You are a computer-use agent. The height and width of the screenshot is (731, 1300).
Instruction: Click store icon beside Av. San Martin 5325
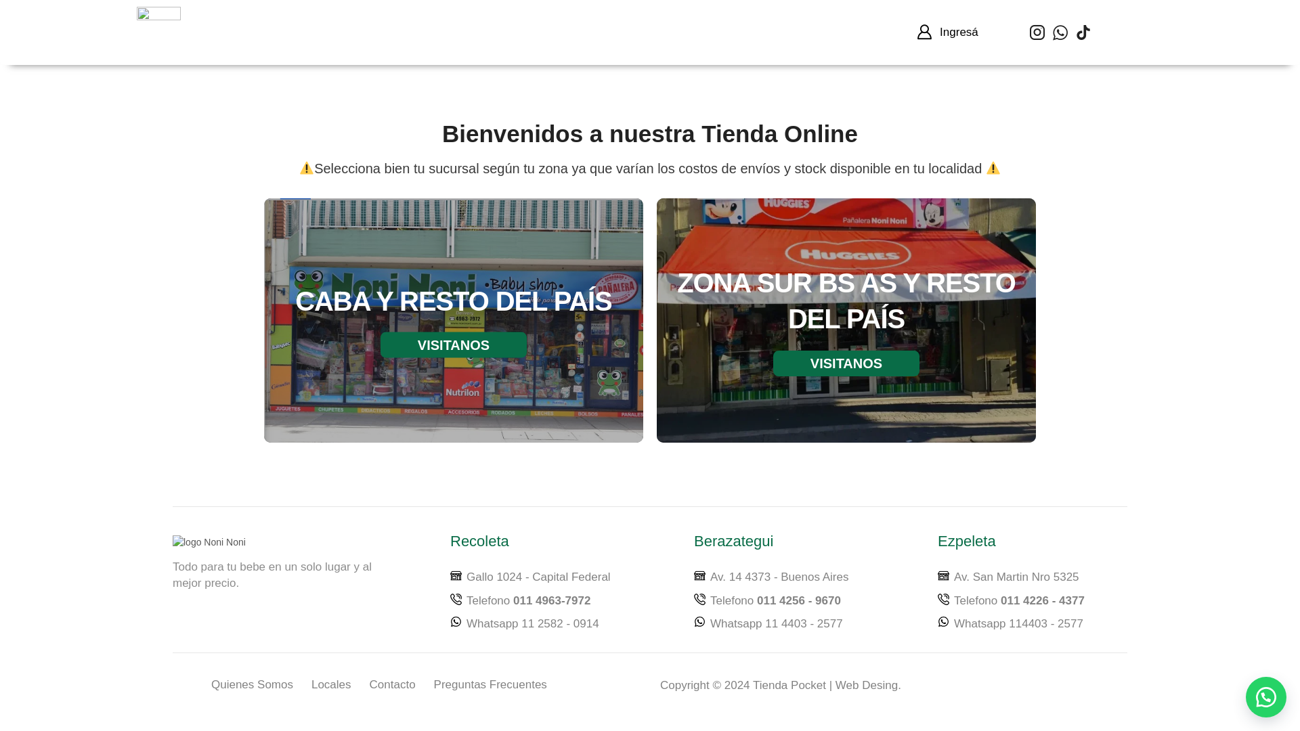(943, 576)
